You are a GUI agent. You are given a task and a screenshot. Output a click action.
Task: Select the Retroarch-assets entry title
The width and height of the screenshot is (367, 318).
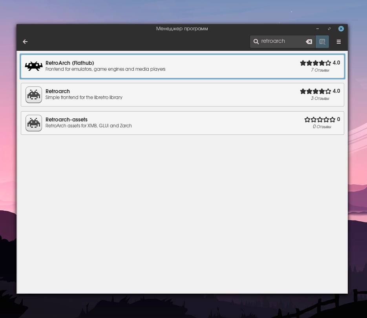tap(66, 119)
